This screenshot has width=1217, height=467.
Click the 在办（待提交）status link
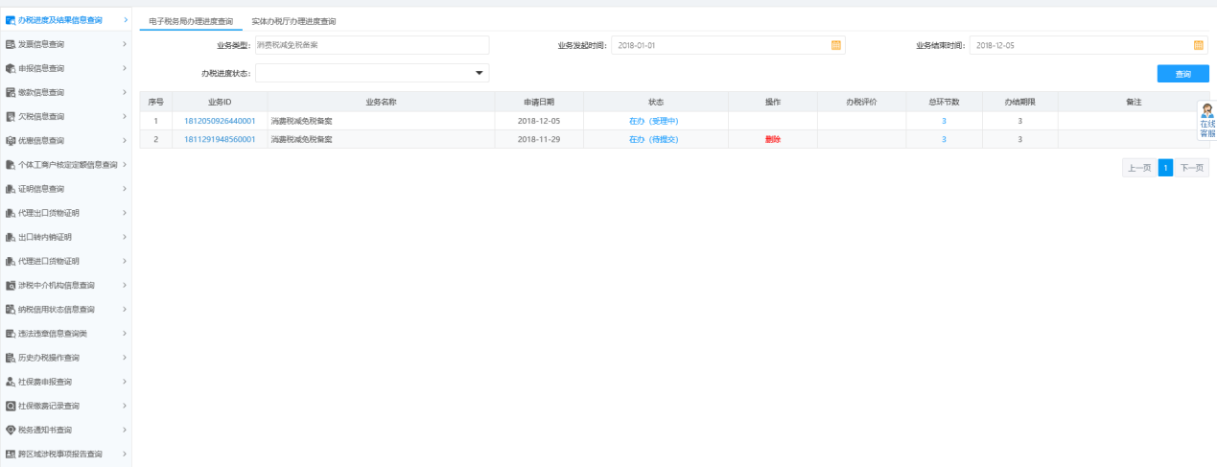653,139
